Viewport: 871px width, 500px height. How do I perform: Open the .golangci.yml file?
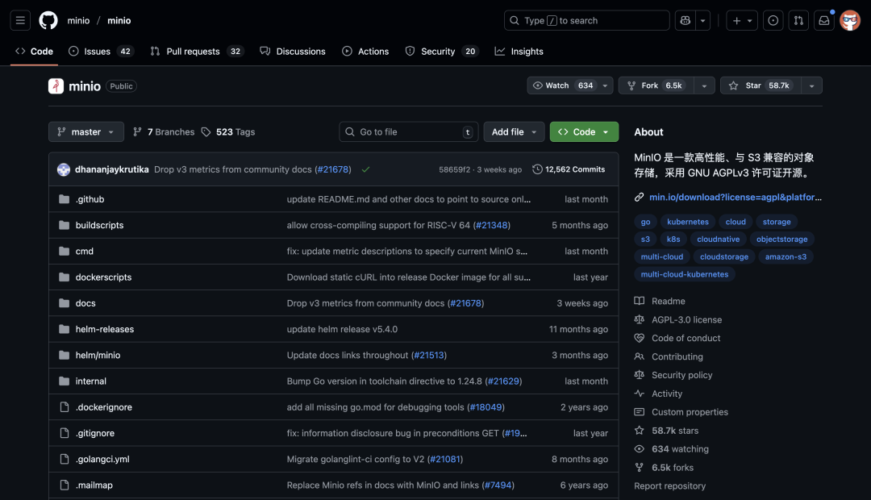tap(102, 459)
